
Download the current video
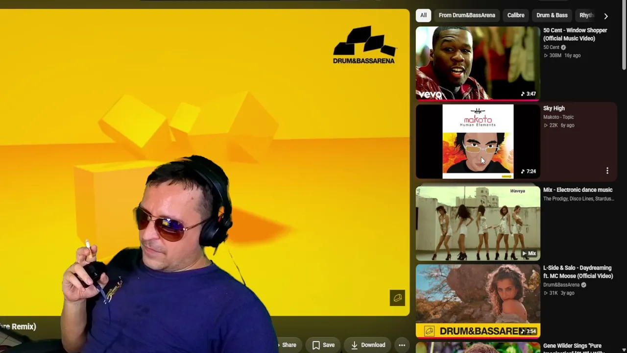[368, 345]
